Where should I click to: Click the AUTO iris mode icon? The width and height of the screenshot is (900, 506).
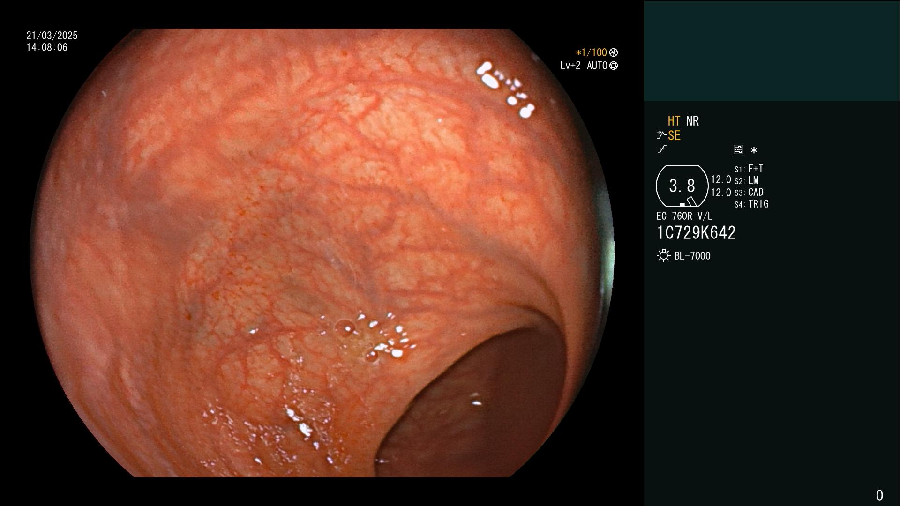click(x=614, y=66)
